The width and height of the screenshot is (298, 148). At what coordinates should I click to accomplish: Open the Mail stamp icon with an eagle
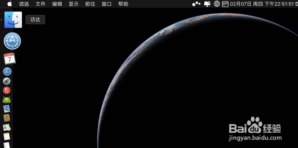pyautogui.click(x=7, y=109)
